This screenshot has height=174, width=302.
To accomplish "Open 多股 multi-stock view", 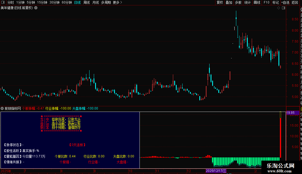I will tap(238, 2).
